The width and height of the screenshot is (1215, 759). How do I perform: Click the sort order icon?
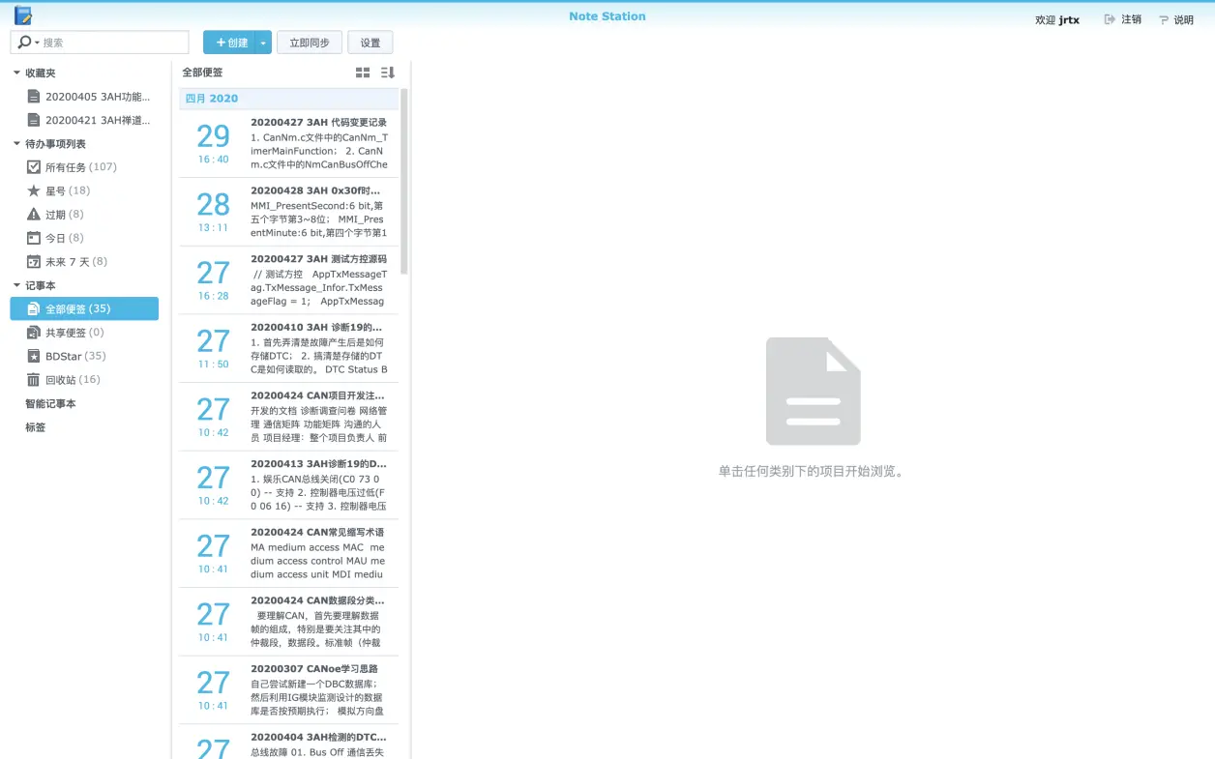(x=387, y=72)
